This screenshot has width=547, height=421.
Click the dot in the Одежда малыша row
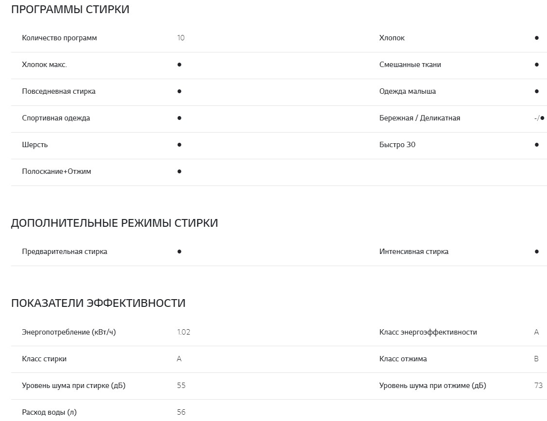coord(537,91)
